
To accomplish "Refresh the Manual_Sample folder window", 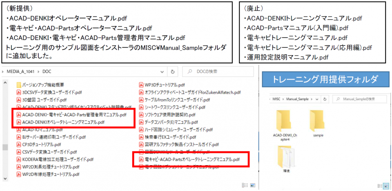I will click(x=325, y=99).
